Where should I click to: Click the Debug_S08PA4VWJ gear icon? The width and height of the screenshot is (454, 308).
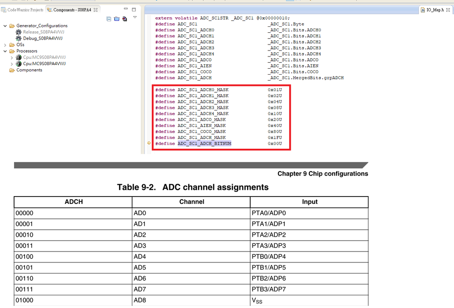pos(19,39)
